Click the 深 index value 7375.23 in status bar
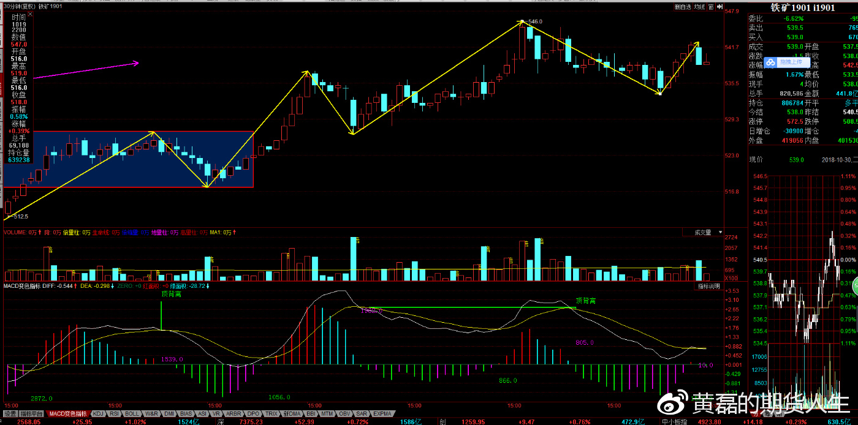The width and height of the screenshot is (858, 425). pos(251,421)
